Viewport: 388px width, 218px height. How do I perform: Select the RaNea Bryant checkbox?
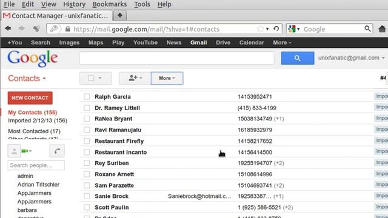(x=87, y=119)
